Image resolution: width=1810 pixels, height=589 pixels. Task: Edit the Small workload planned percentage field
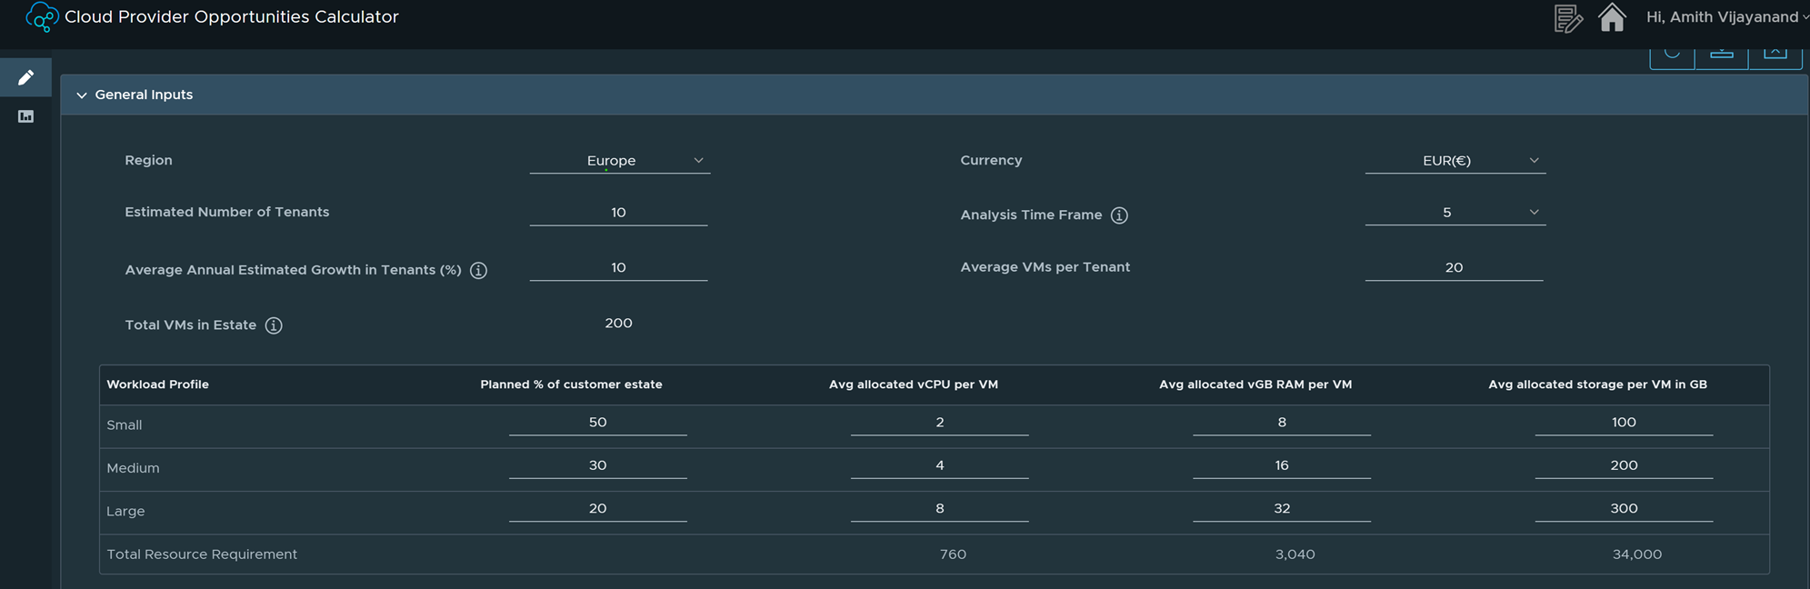(x=597, y=423)
